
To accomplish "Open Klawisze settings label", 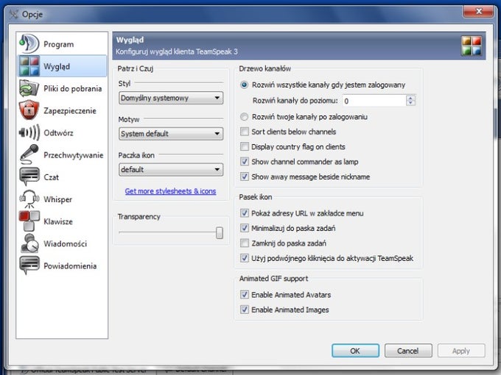I will 57,221.
